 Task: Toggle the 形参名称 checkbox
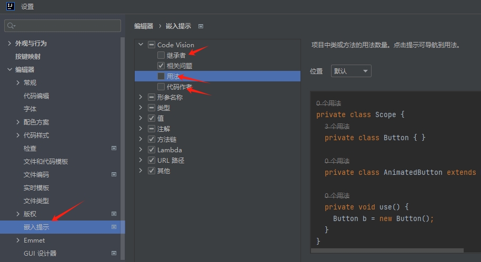[152, 97]
